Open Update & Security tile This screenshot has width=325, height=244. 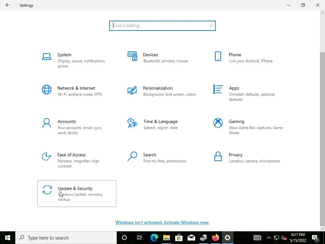pyautogui.click(x=77, y=193)
